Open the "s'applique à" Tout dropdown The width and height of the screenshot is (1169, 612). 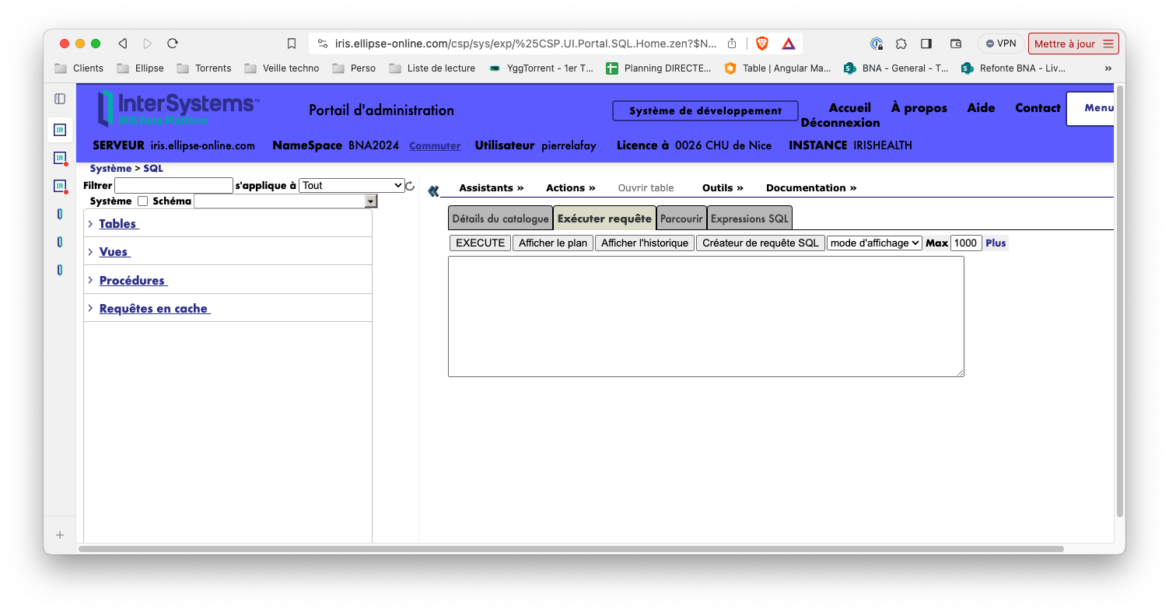(352, 186)
